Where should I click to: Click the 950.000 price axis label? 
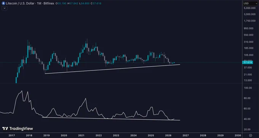click(249, 29)
